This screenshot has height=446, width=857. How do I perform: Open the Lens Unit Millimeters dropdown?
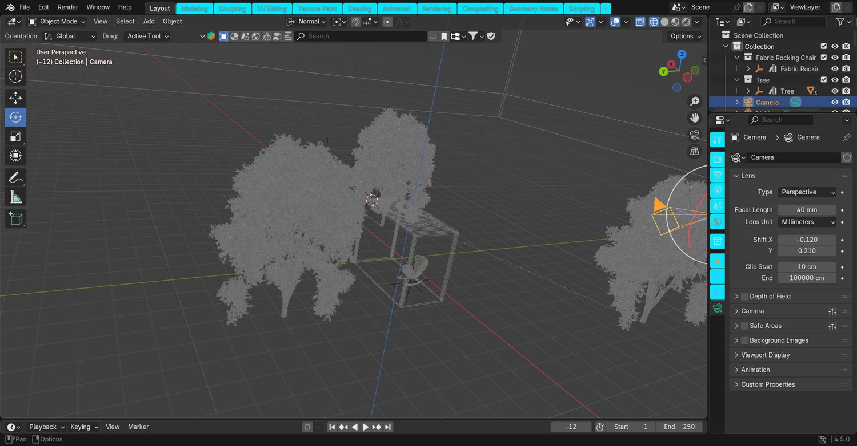[x=807, y=222]
